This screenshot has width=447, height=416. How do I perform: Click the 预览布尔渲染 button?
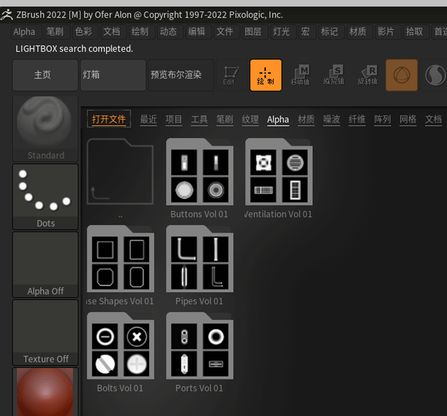[181, 75]
